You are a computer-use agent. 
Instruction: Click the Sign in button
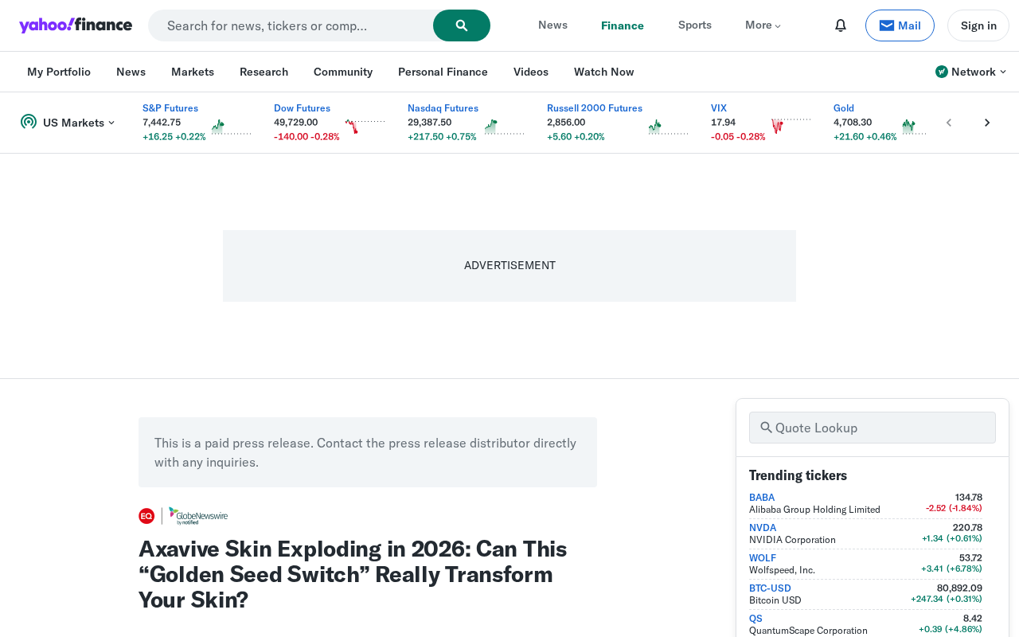978,25
